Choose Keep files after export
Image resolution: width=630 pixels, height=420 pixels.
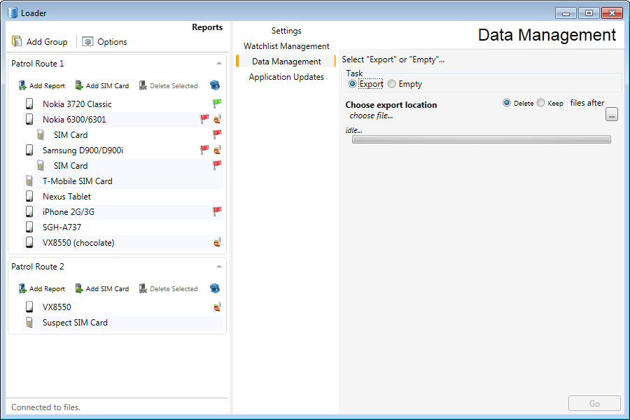(x=541, y=103)
